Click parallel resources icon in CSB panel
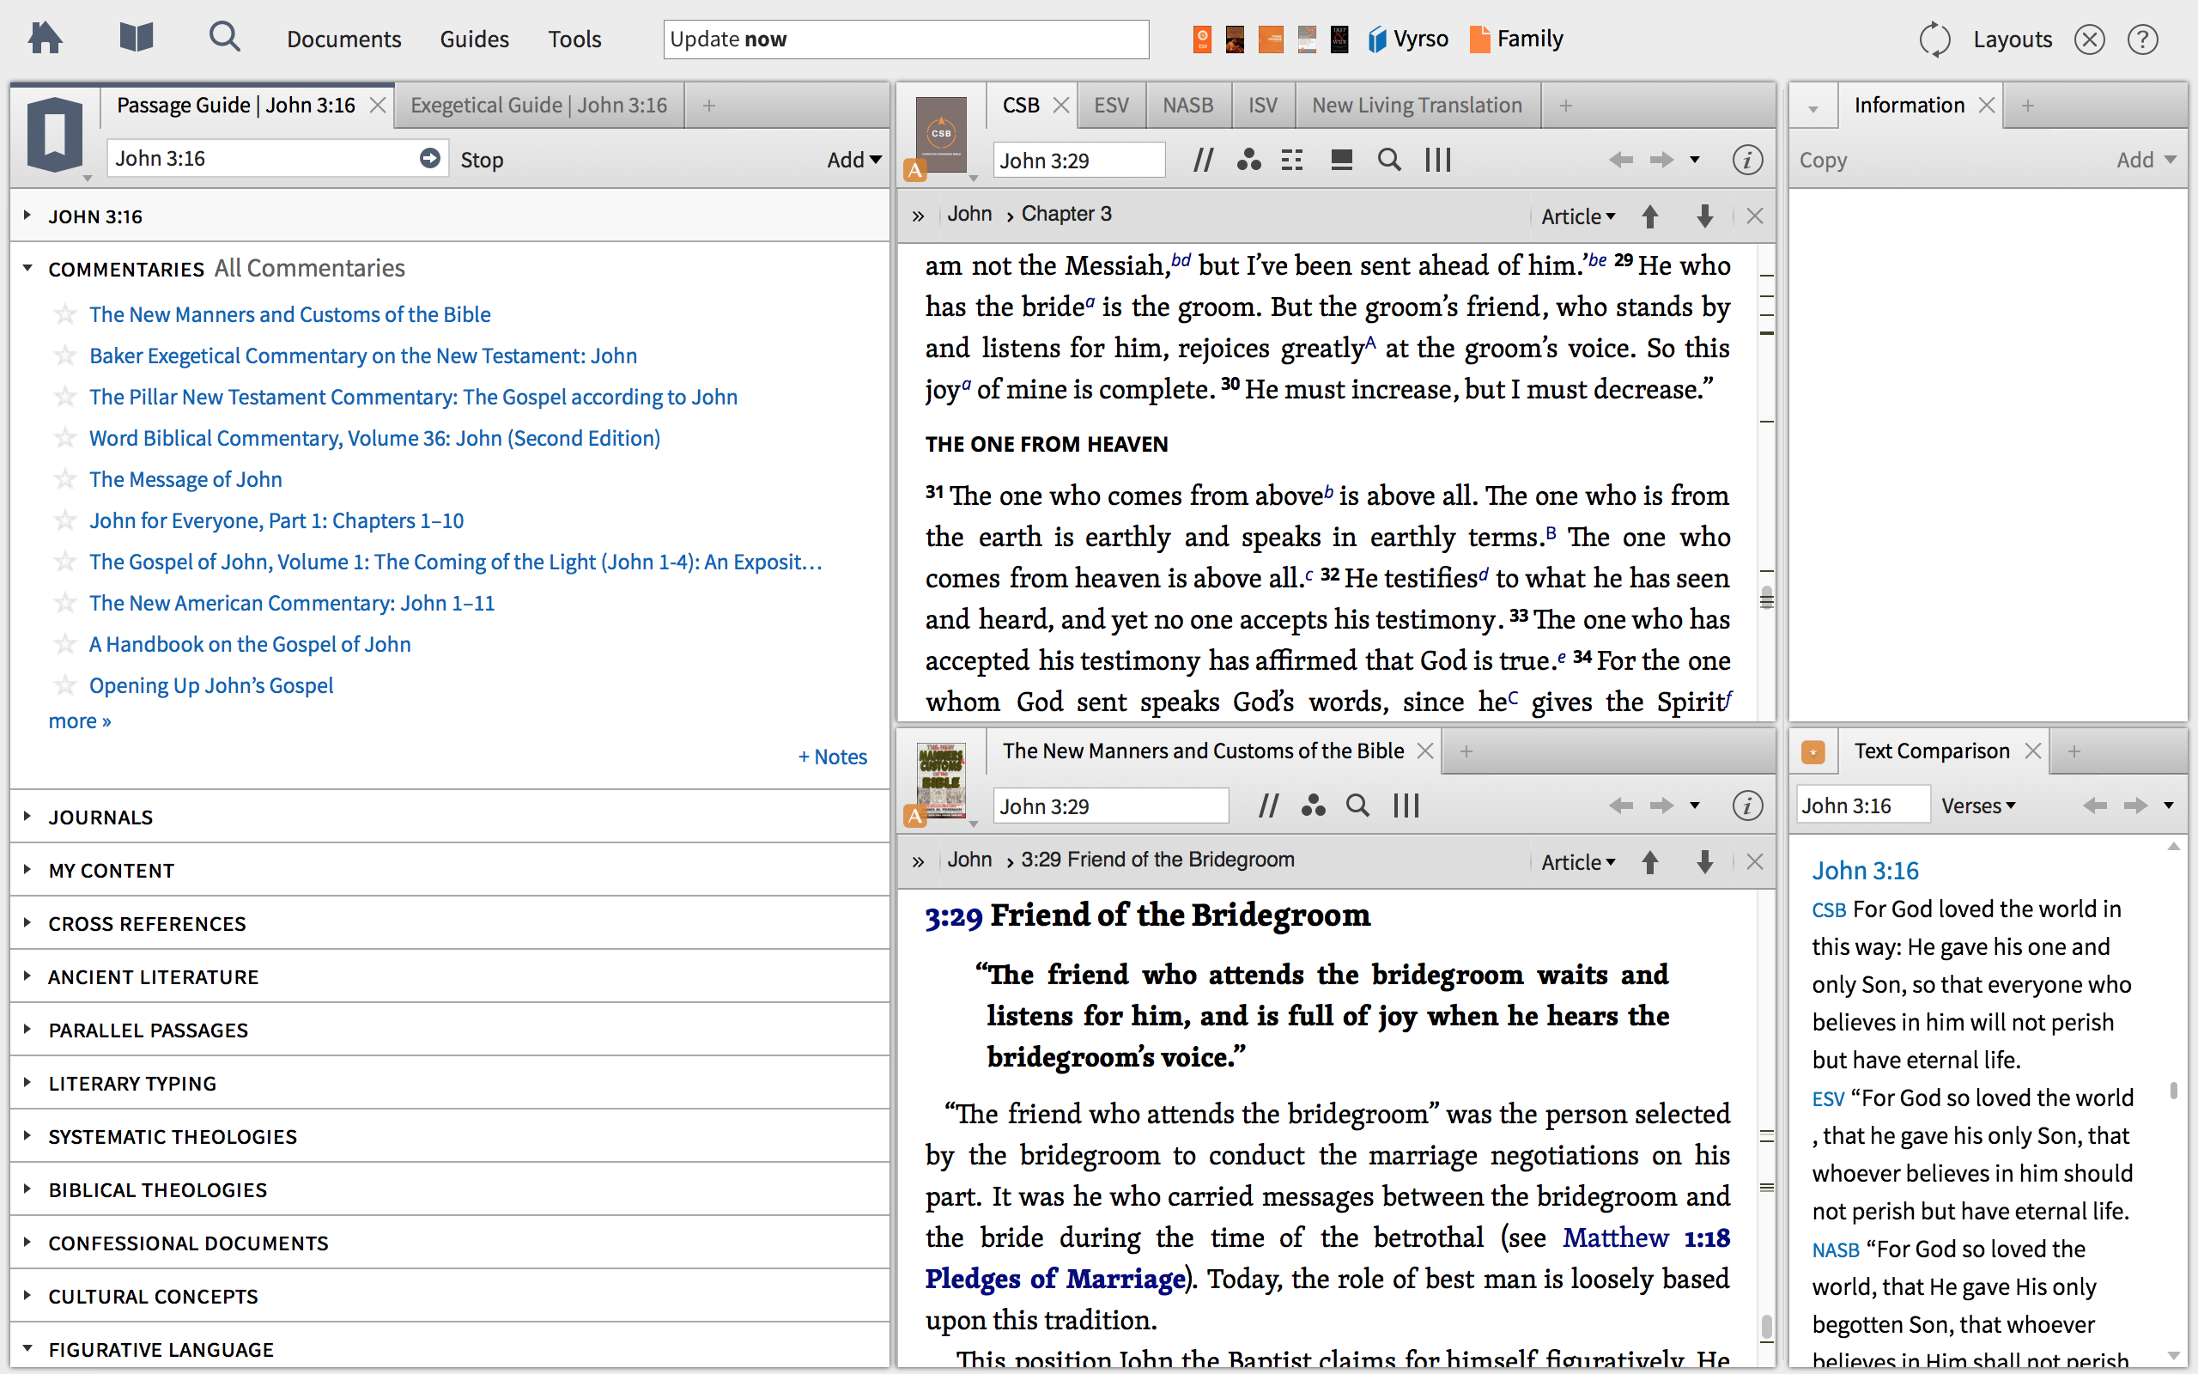2198x1374 pixels. [1204, 160]
